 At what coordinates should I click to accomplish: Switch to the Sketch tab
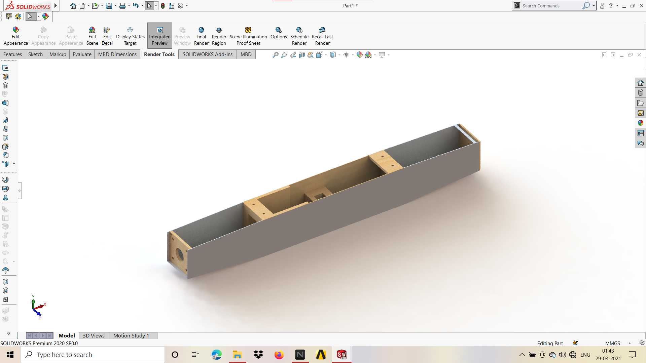click(x=35, y=54)
